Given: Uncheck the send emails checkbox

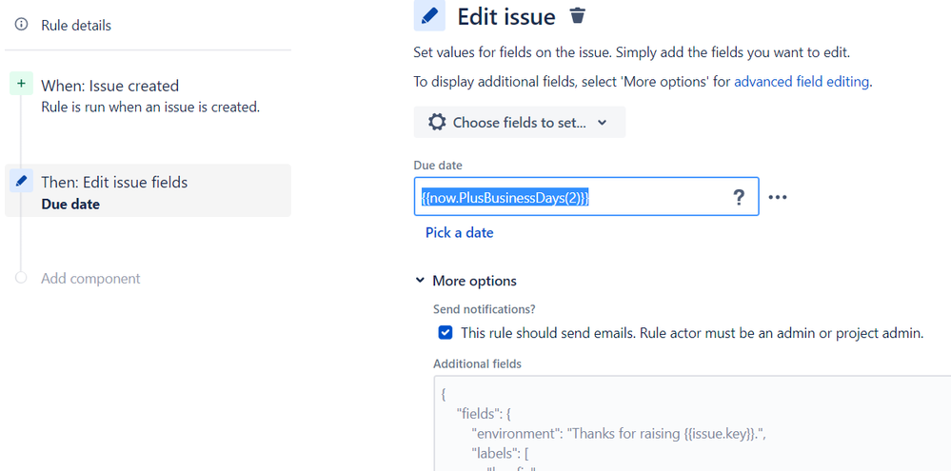Looking at the screenshot, I should (446, 333).
